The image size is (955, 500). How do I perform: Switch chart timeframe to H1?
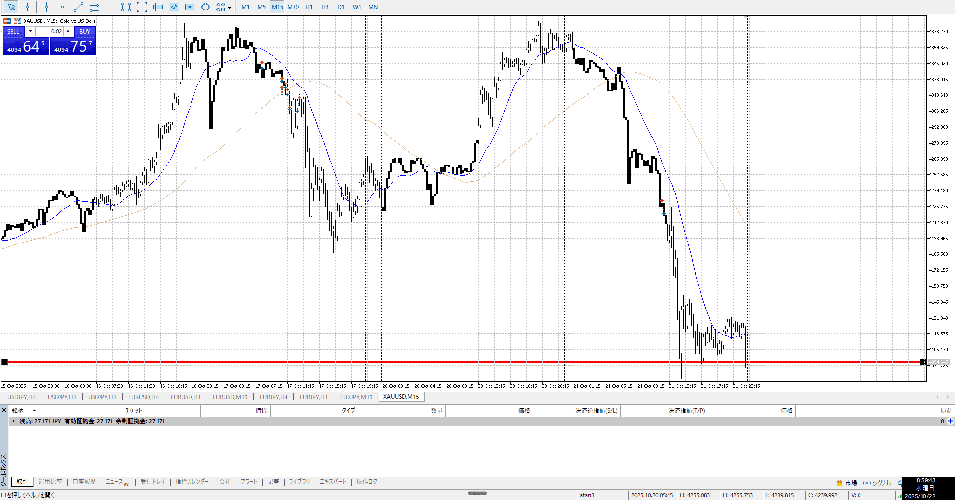point(309,7)
